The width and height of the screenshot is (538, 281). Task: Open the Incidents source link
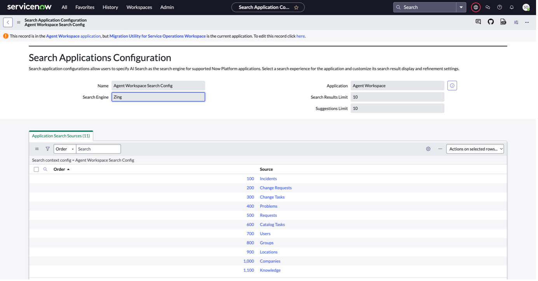[x=269, y=179]
